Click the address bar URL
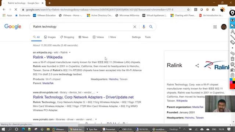 (100, 10)
